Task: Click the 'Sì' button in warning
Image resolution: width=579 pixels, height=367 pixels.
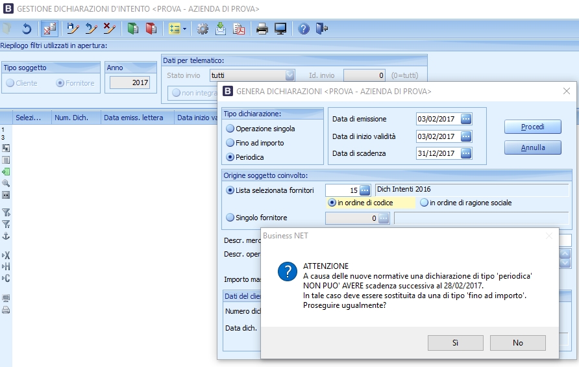Action: point(454,342)
